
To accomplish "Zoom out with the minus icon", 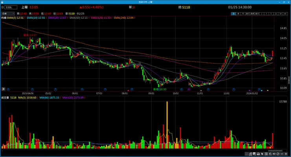I will click(x=282, y=154).
